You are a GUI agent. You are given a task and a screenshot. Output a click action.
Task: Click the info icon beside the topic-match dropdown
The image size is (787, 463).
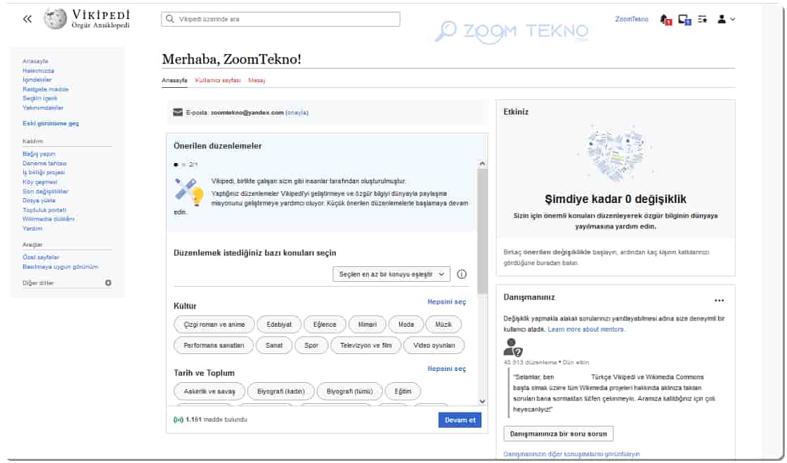click(x=462, y=275)
